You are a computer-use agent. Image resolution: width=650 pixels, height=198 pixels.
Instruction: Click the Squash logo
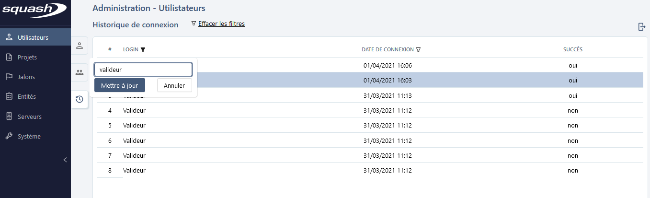pos(35,10)
